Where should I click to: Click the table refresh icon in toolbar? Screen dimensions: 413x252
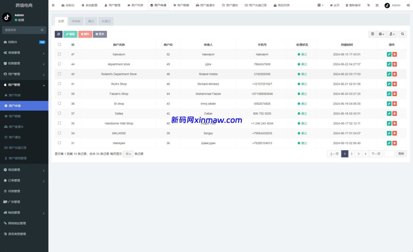coord(58,34)
